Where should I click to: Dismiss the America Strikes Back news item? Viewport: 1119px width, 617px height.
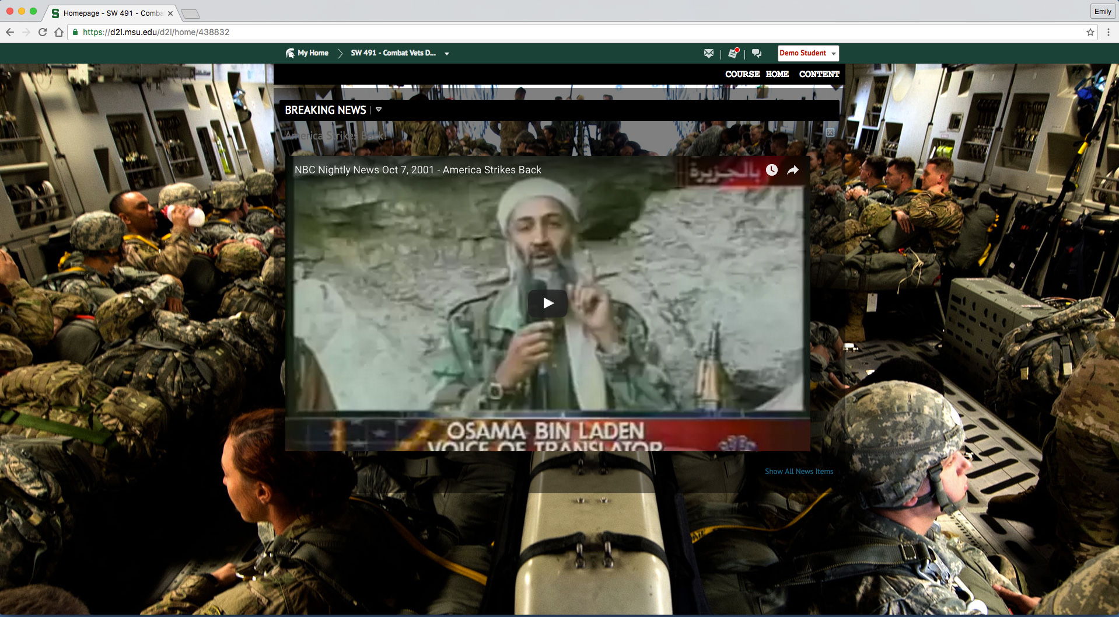(x=830, y=133)
